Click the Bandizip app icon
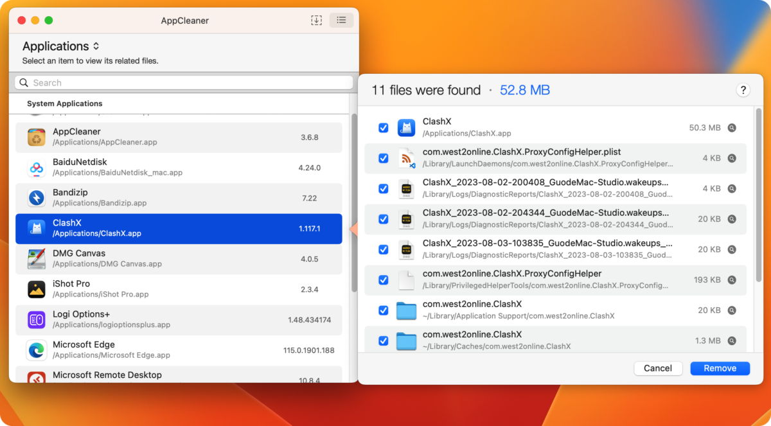Viewport: 771px width, 426px height. pos(37,198)
